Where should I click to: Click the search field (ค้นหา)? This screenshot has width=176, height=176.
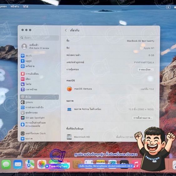(x=39, y=38)
